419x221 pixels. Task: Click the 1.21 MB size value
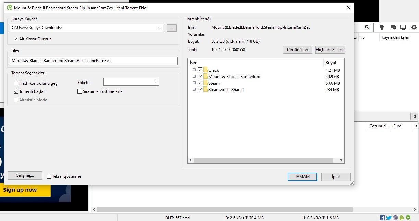coord(333,70)
